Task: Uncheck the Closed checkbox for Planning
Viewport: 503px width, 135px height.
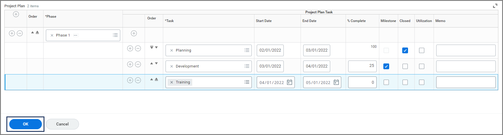Action: (x=405, y=50)
